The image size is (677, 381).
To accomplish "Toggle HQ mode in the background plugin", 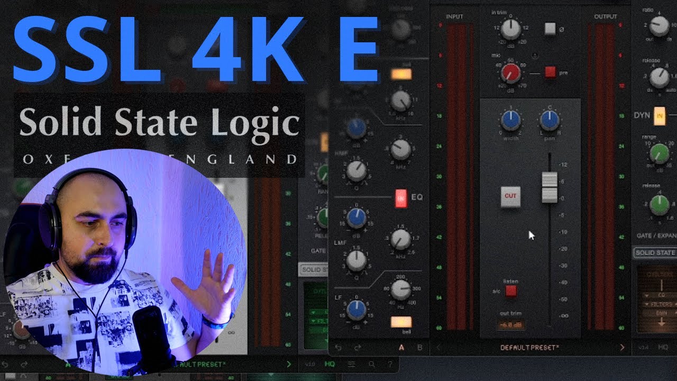I will coord(330,364).
